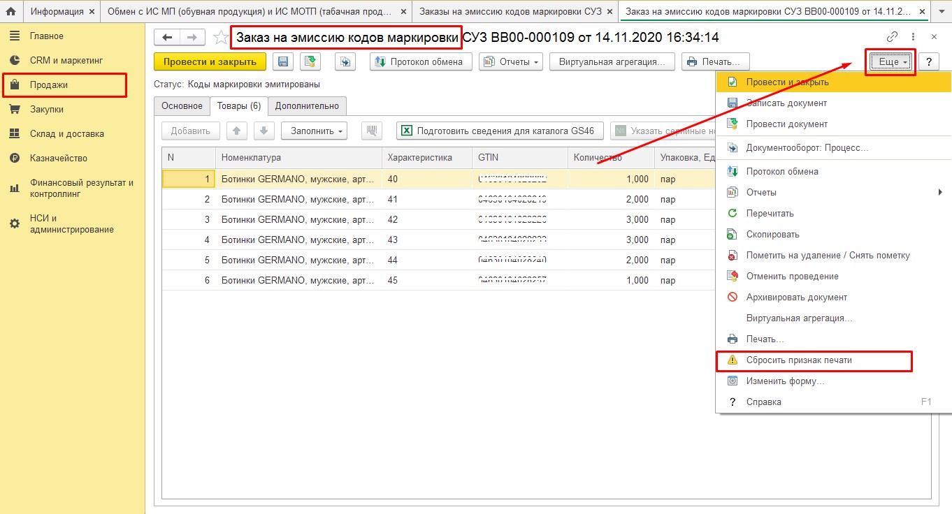
Task: Add document to favorites with the star
Action: coord(220,38)
